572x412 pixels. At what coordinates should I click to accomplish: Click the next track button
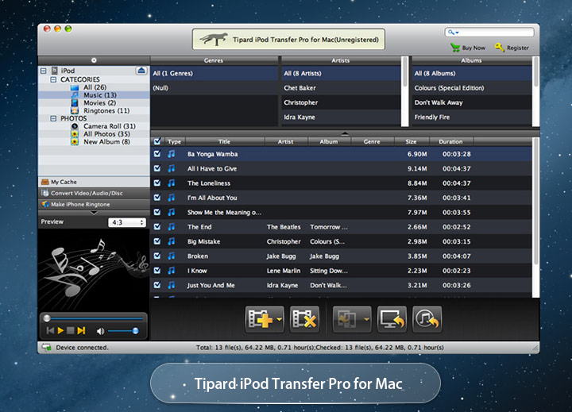pos(81,331)
